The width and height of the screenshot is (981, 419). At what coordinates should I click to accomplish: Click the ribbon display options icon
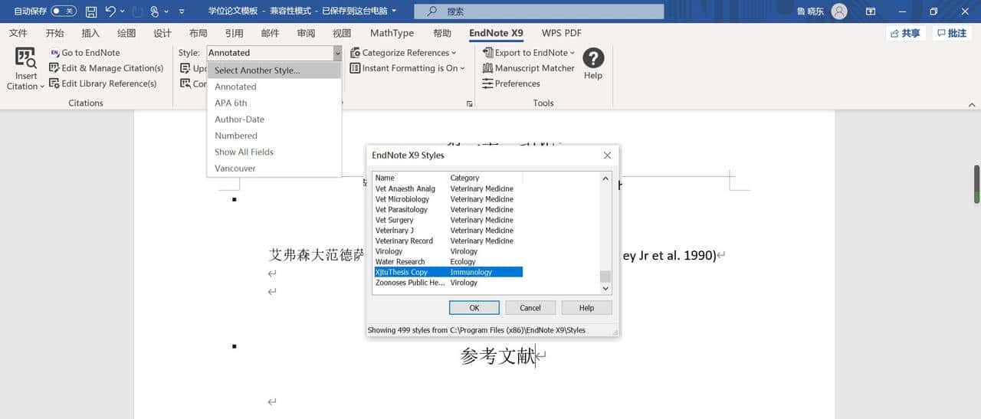tap(871, 11)
